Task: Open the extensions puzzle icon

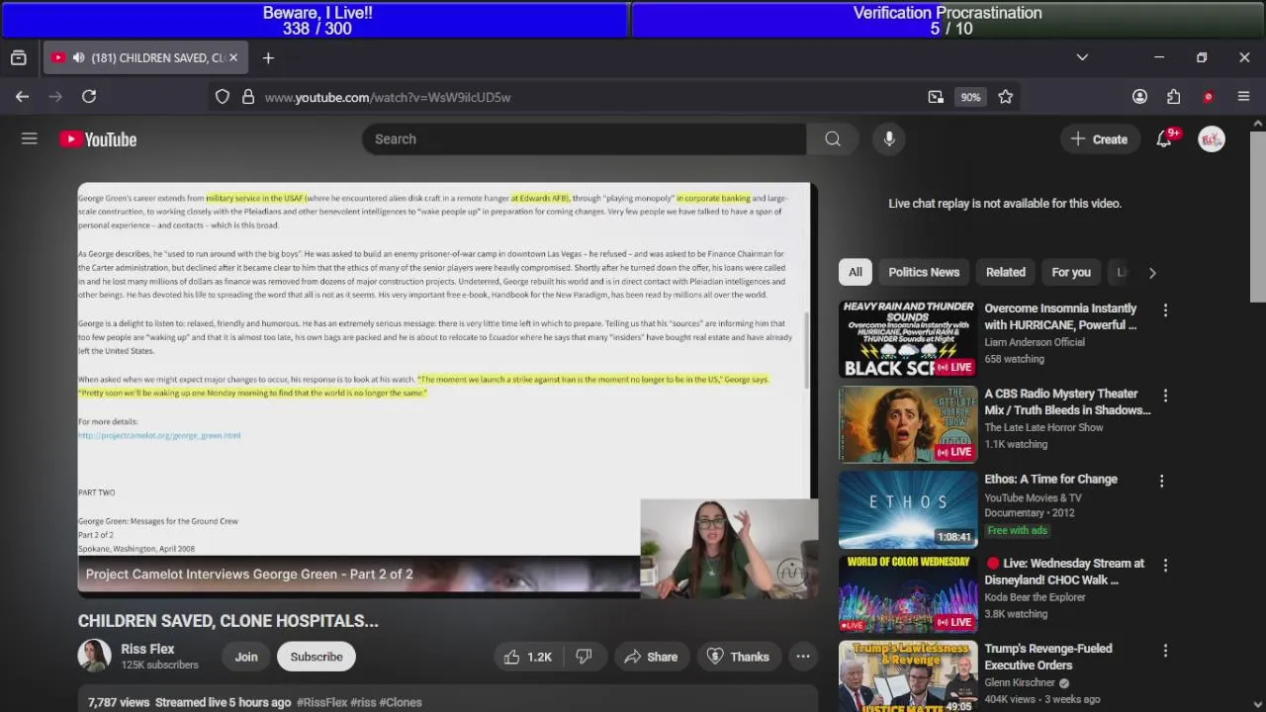Action: pyautogui.click(x=1173, y=97)
